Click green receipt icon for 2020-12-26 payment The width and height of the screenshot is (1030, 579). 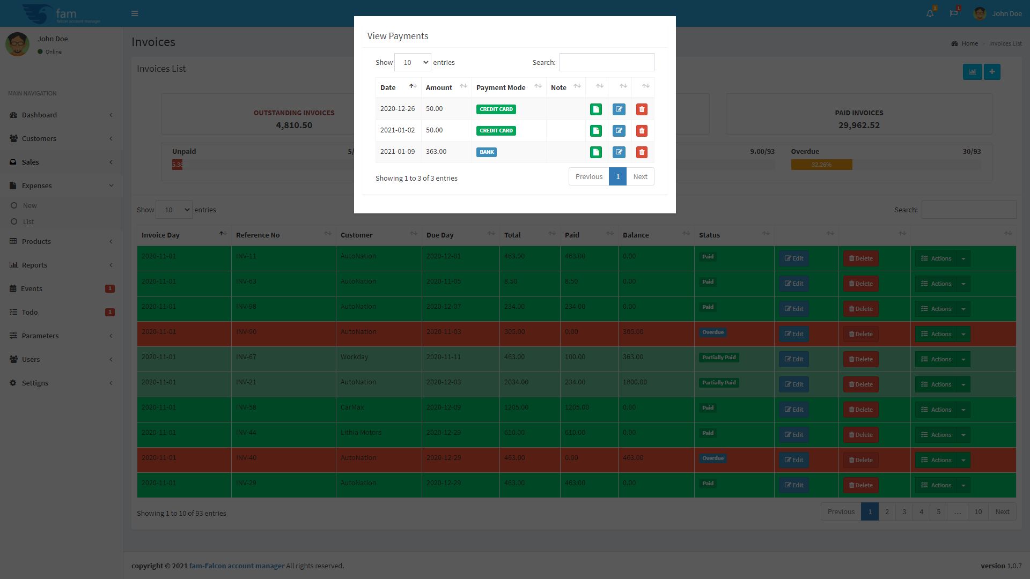pyautogui.click(x=595, y=109)
